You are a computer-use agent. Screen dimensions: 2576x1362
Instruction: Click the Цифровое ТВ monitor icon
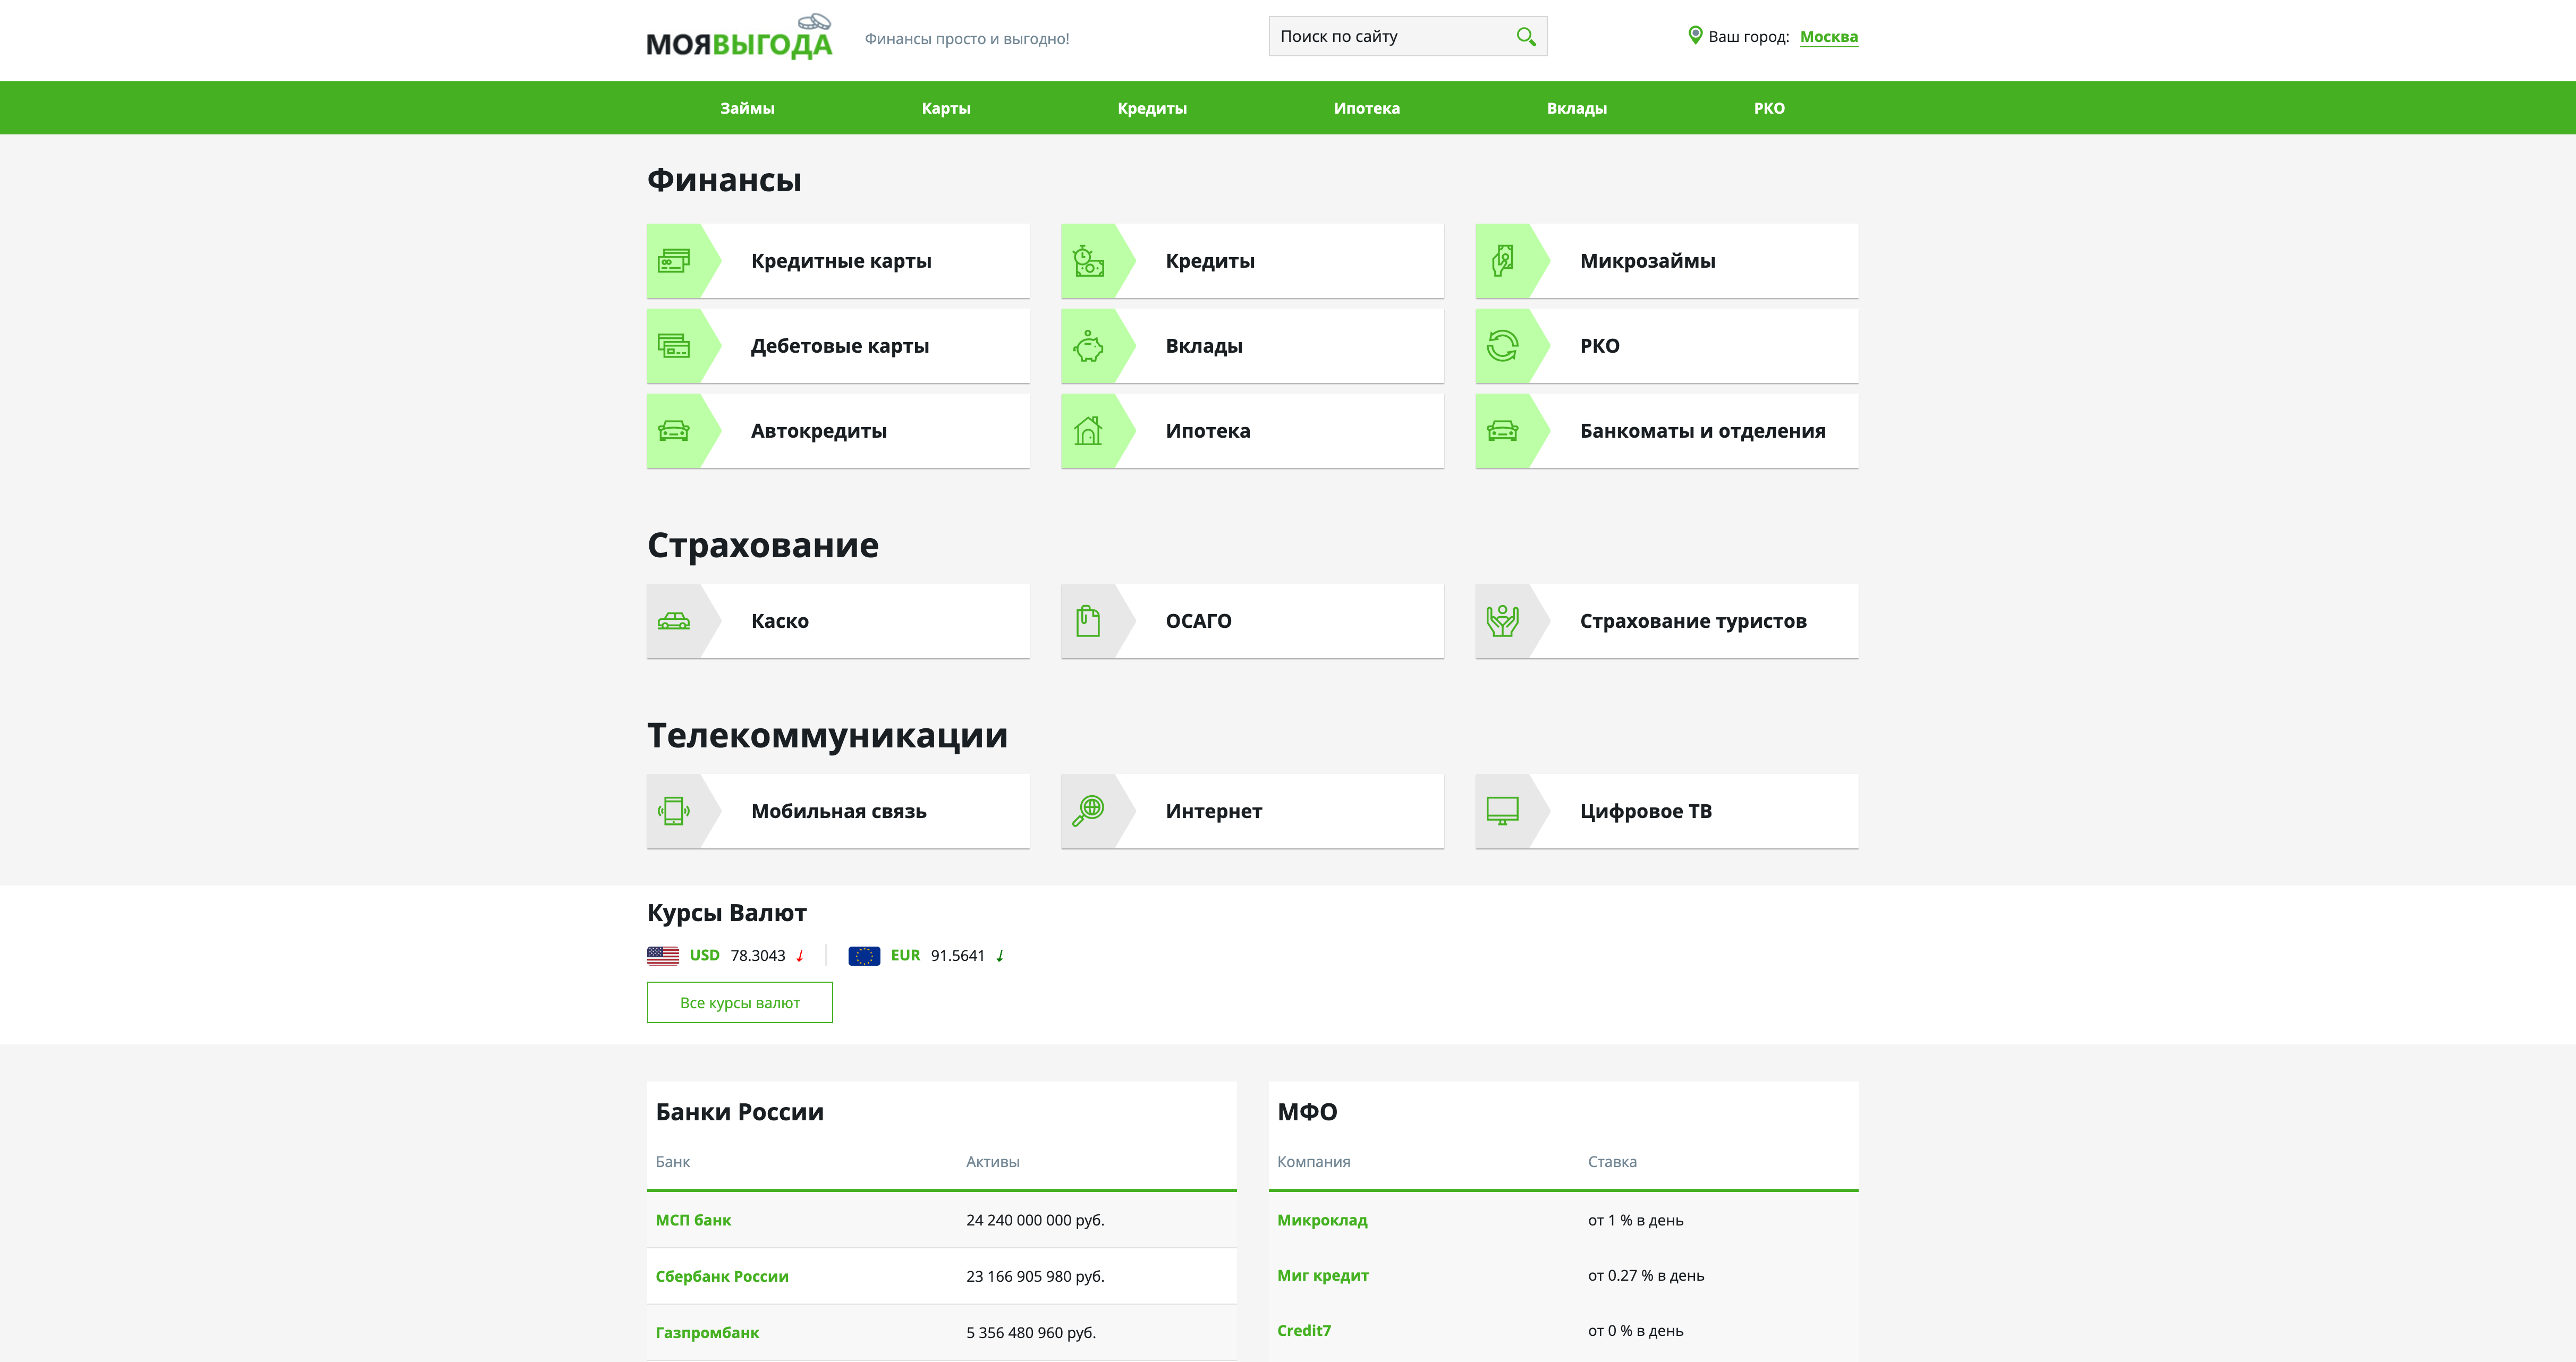click(x=1502, y=811)
